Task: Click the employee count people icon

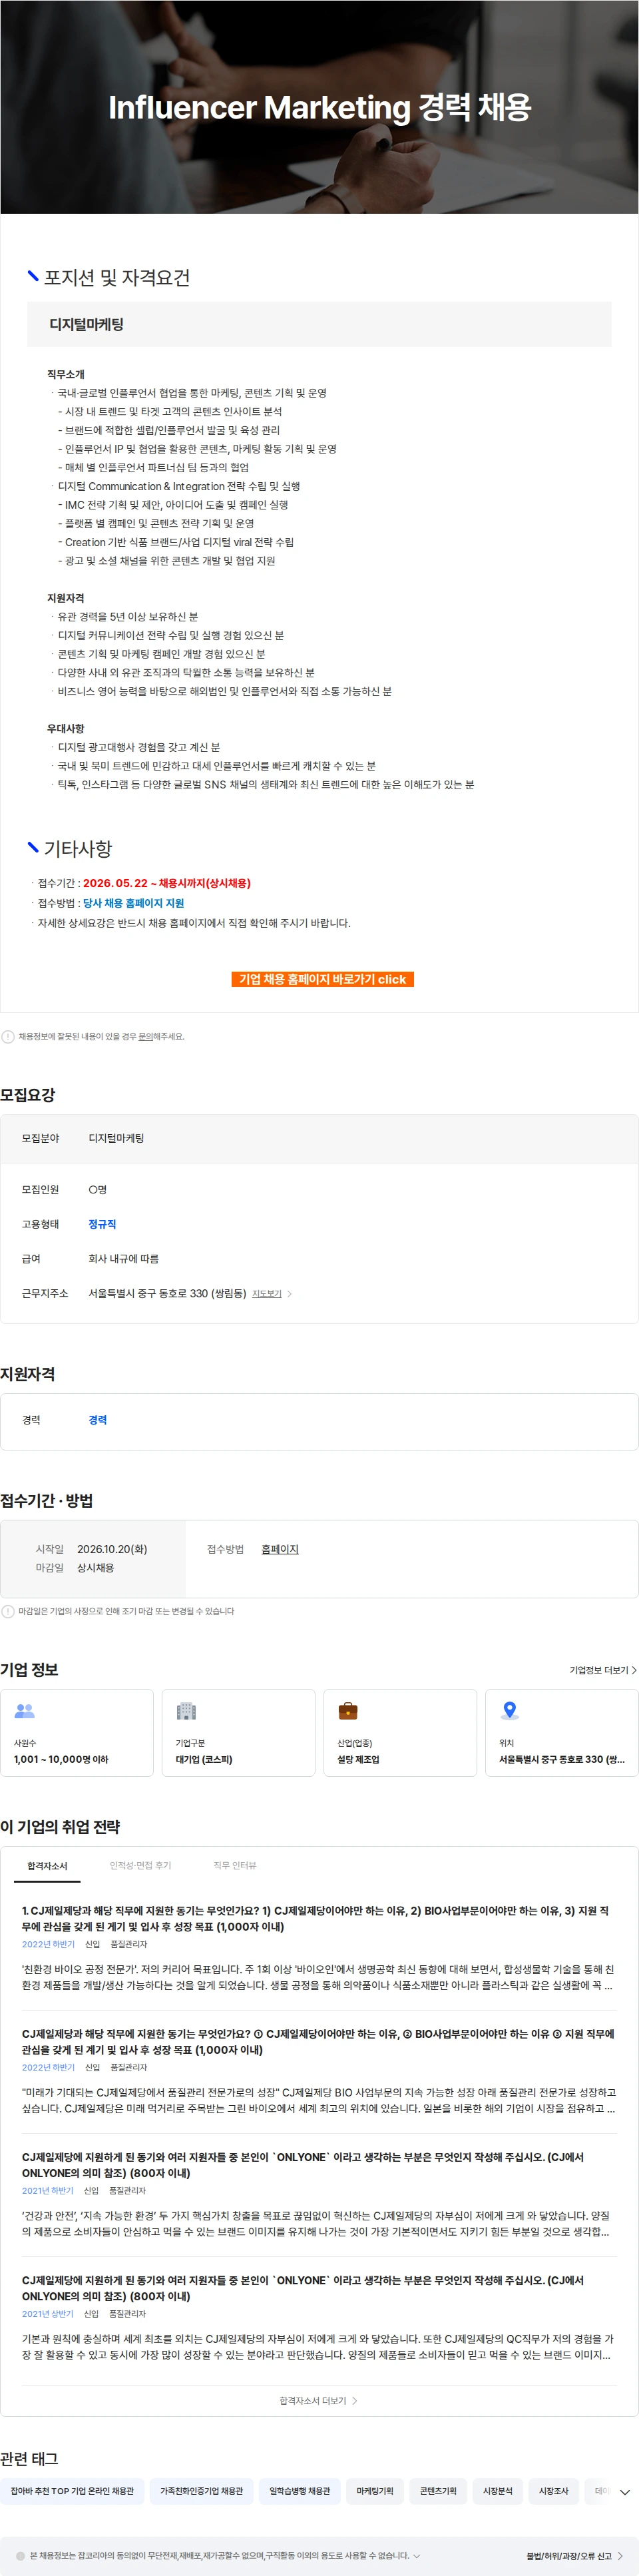Action: click(x=25, y=1711)
